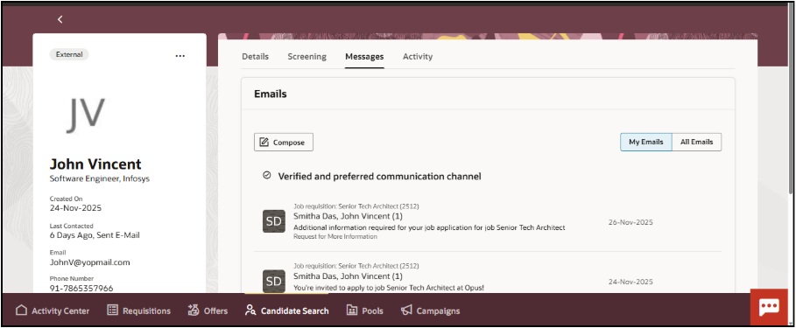796x328 pixels.
Task: Click the 6 Days Ago, Sent E-Mail text
Action: [95, 235]
